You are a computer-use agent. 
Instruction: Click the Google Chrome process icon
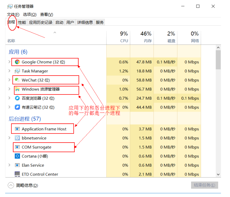tap(17, 62)
